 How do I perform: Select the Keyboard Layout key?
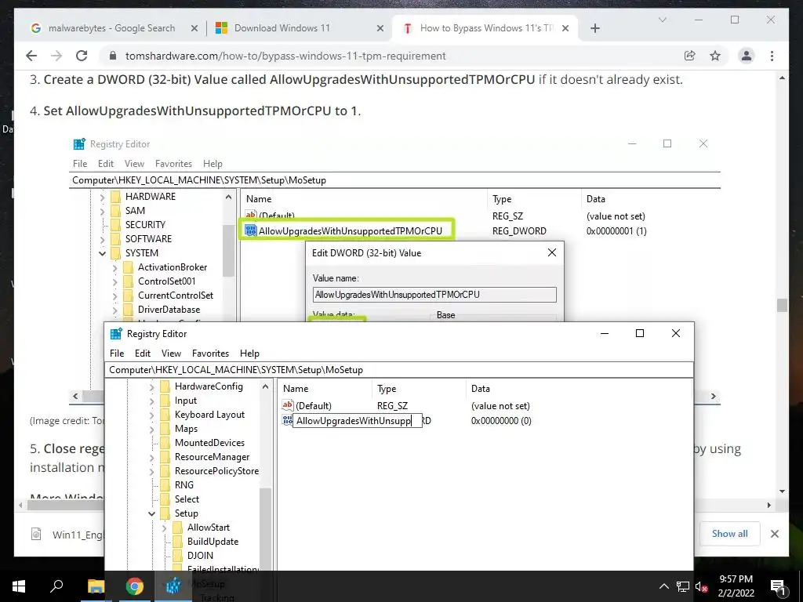209,415
